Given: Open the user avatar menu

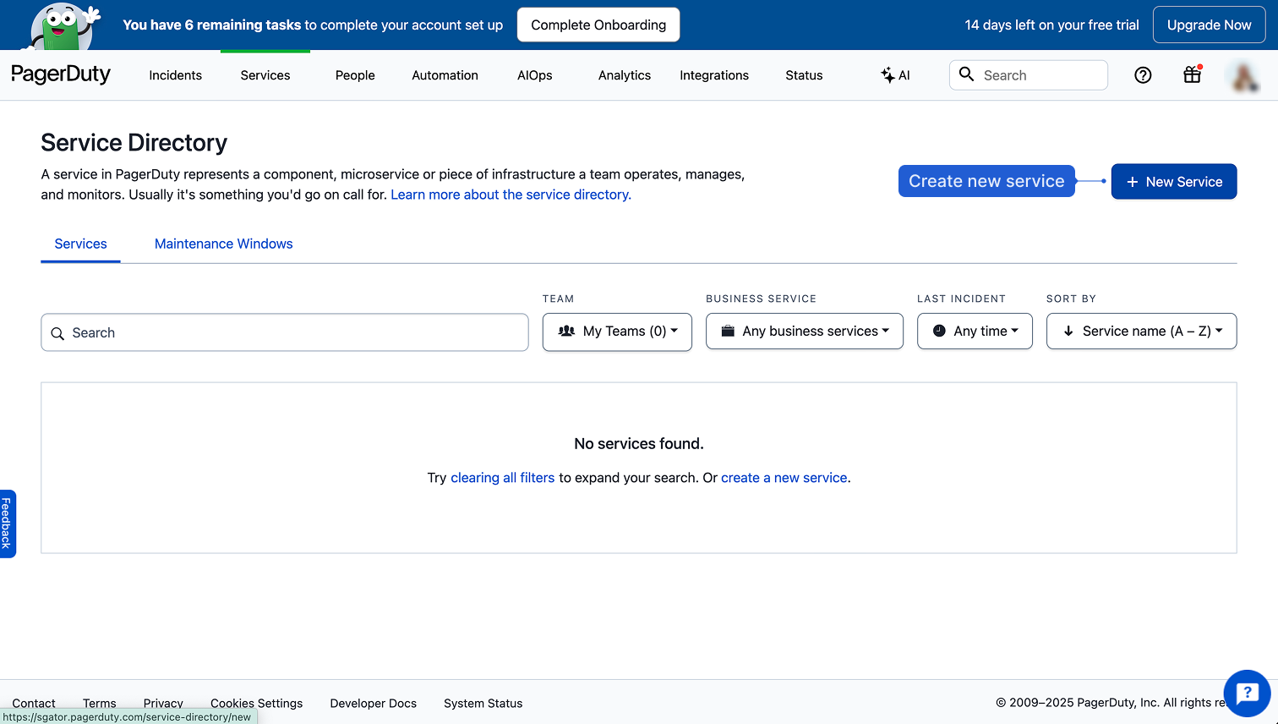Looking at the screenshot, I should click(x=1243, y=76).
